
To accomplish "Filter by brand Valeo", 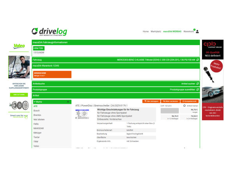I will tap(36, 146).
